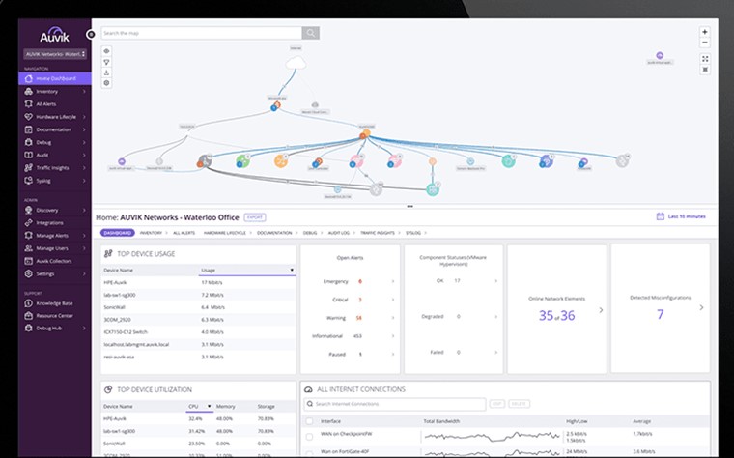
Task: Open the Usage column dropdown arrow
Action: tap(292, 271)
